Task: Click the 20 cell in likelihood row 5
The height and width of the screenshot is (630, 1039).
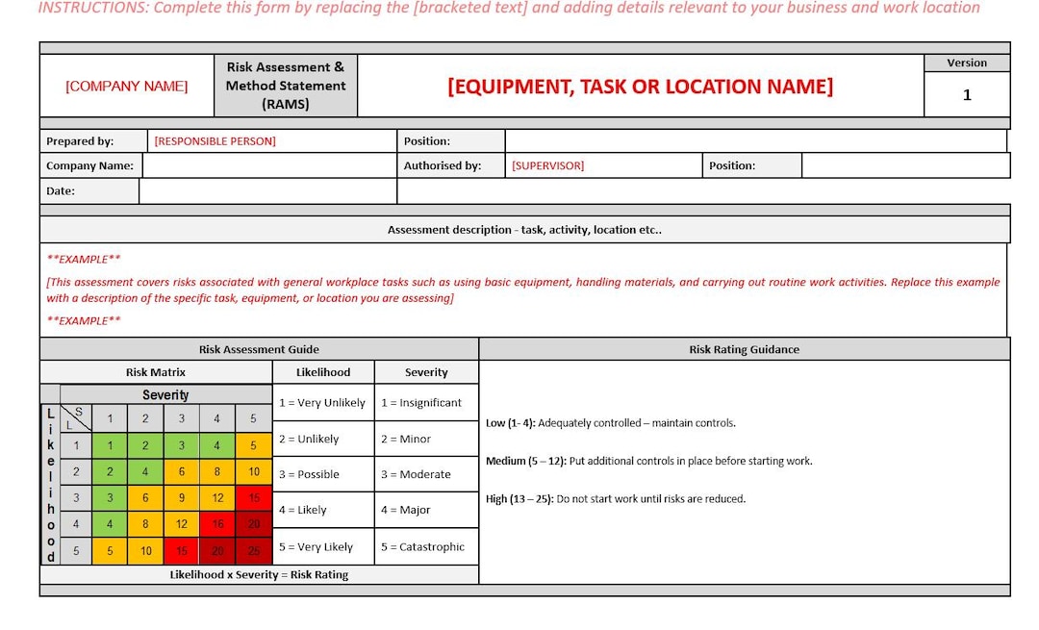Action: tap(217, 550)
